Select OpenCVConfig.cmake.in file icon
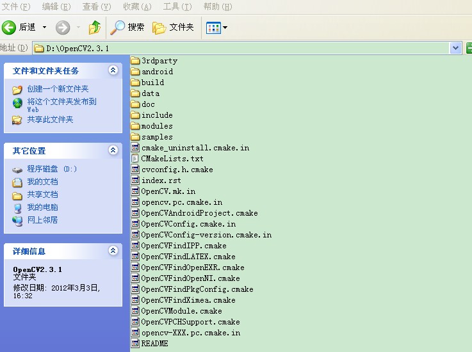The width and height of the screenshot is (472, 352). [136, 224]
